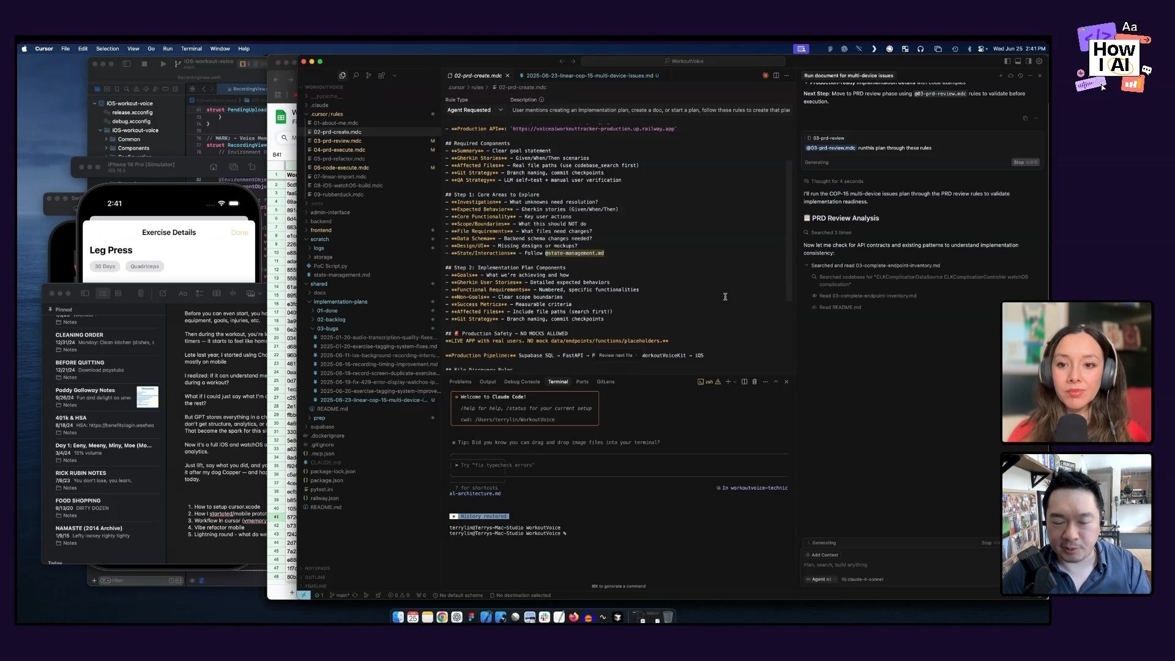The image size is (1175, 661).
Task: Toggle the Notes sidebar icon
Action: tap(85, 293)
